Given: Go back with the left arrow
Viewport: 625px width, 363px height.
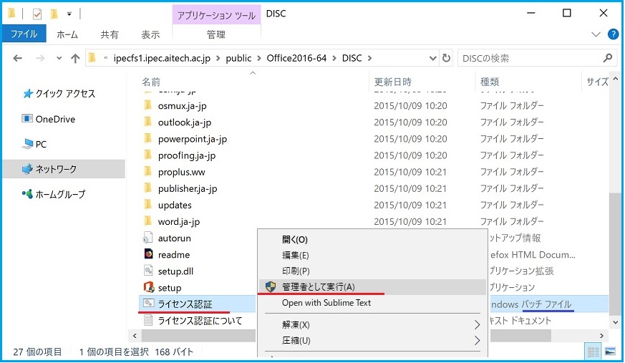Looking at the screenshot, I should (17, 58).
